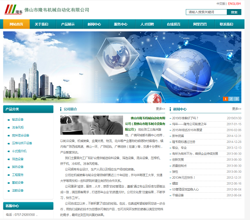Open 更多>> beside 公司简介 heading

coord(161,109)
